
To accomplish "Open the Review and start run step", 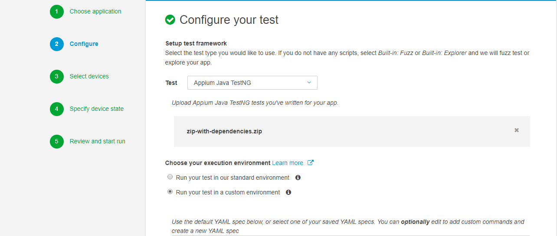I will coord(97,142).
